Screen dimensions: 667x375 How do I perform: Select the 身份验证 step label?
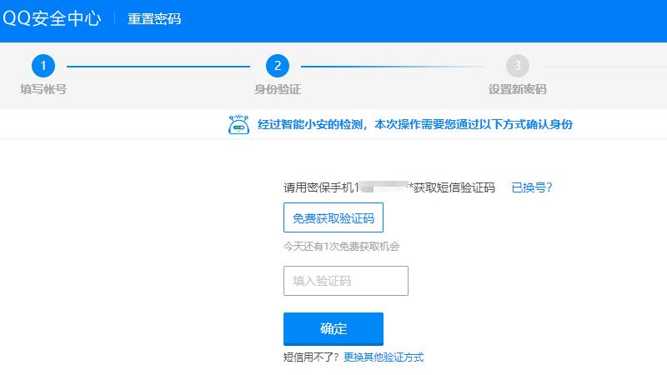[277, 89]
